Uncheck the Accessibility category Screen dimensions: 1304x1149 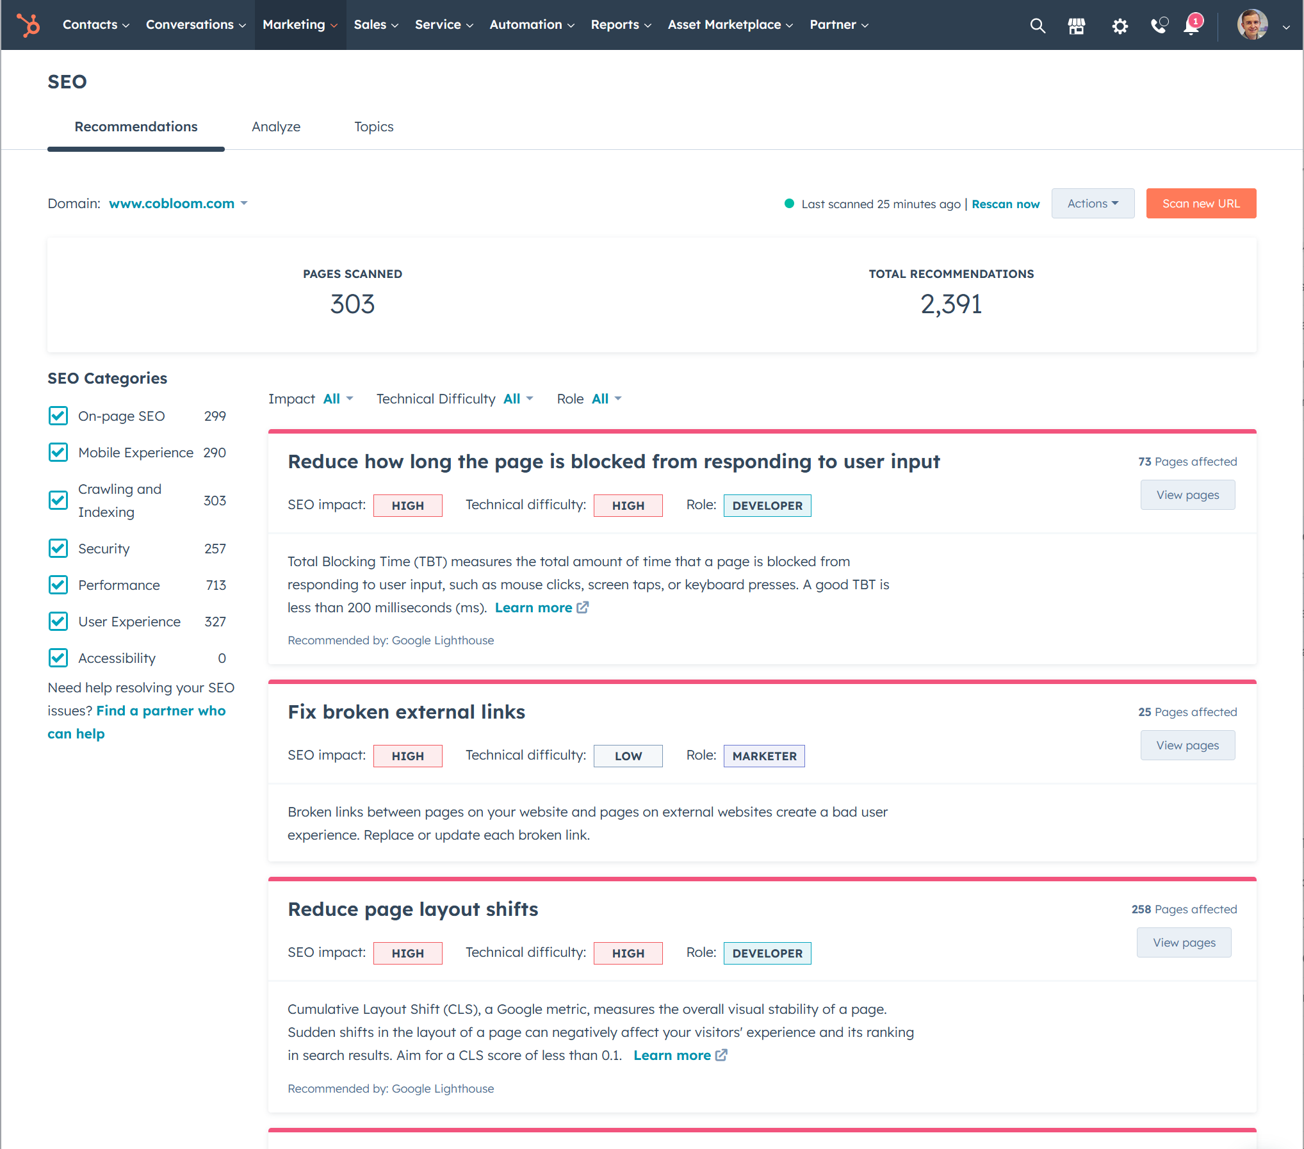(58, 658)
